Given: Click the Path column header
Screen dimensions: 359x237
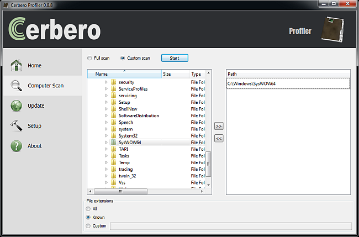Looking at the screenshot, I should click(288, 74).
